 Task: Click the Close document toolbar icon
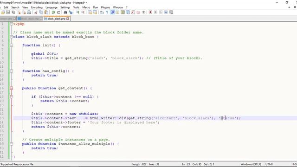[19, 13]
